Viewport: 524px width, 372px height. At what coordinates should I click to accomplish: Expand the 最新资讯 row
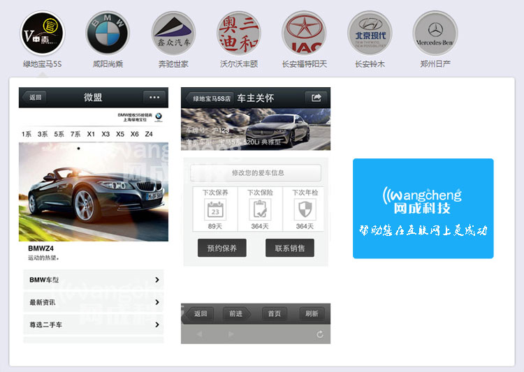93,302
